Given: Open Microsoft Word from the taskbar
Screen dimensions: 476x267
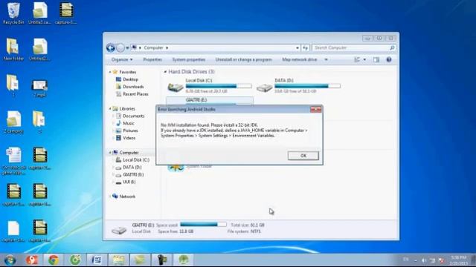Looking at the screenshot, I should 97,260.
